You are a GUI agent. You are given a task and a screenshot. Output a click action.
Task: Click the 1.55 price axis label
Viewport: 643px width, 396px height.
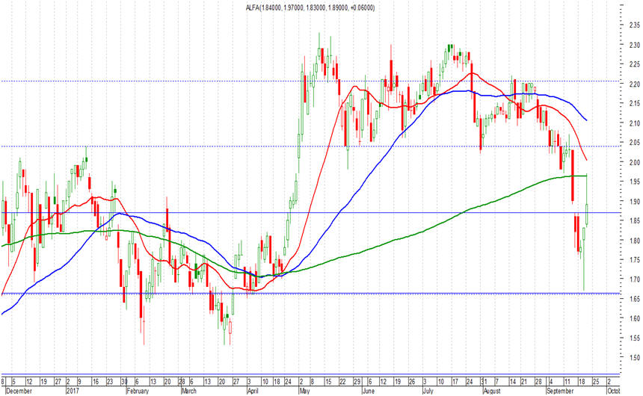click(634, 338)
